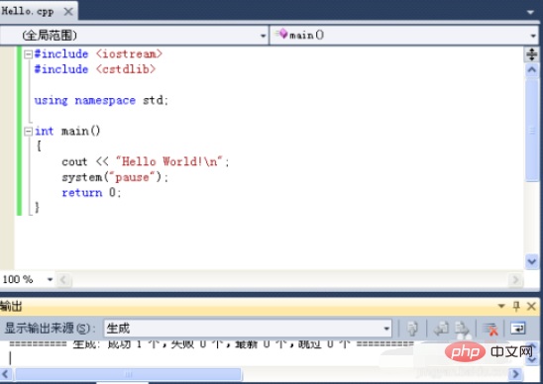
Task: Open the output panel window position menu
Action: (x=501, y=306)
